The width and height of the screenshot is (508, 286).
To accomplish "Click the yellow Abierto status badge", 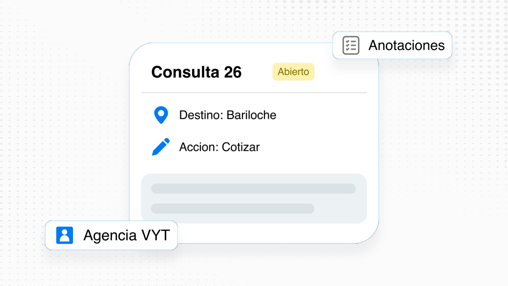I will pyautogui.click(x=293, y=72).
